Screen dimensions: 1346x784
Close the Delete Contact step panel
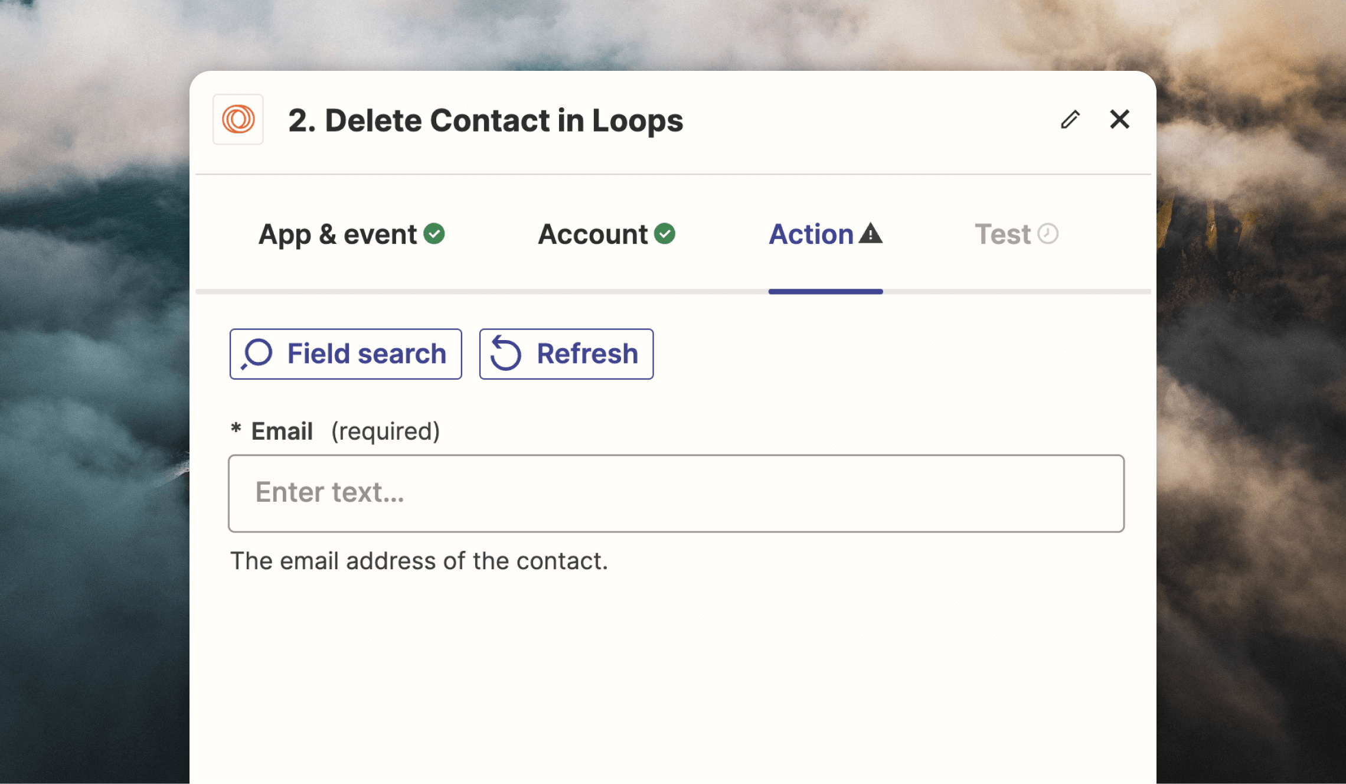pyautogui.click(x=1119, y=119)
